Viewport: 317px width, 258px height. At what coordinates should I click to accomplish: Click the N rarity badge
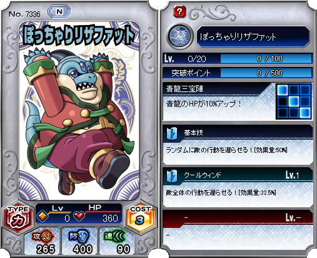[x=59, y=12]
